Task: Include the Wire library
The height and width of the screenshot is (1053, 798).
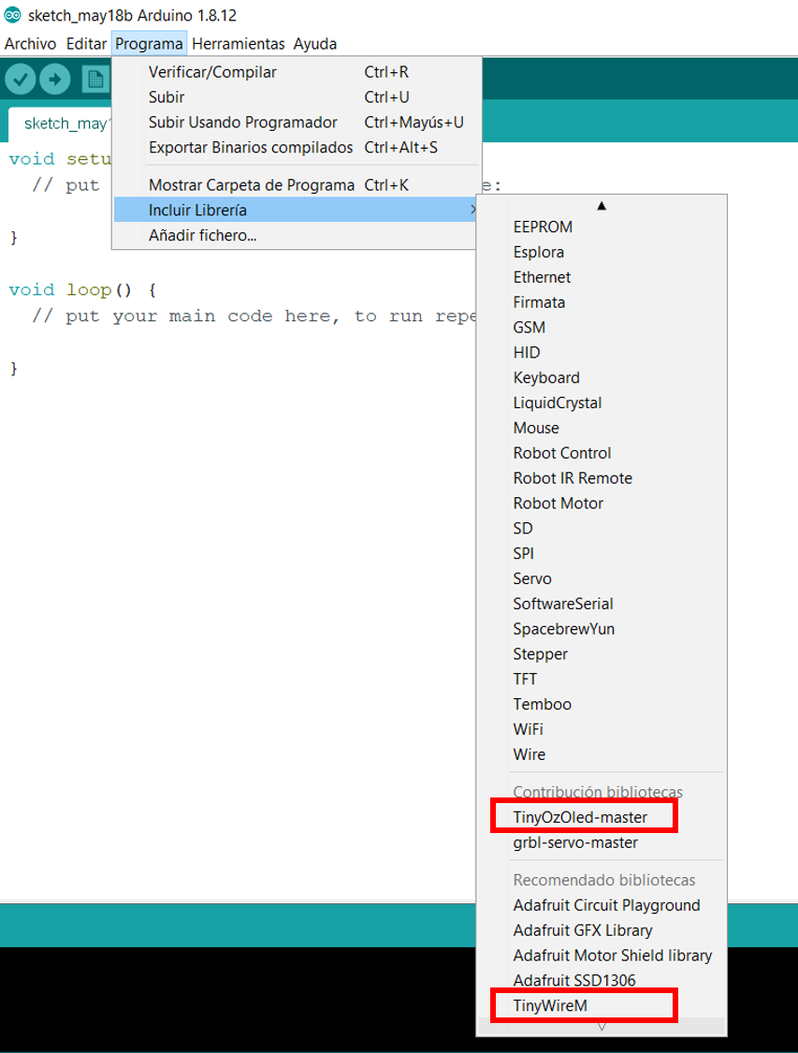Action: point(602,754)
